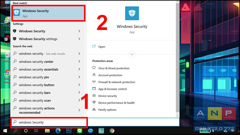Open Task View on the taskbar
The width and height of the screenshot is (240, 135).
[x=36, y=131]
